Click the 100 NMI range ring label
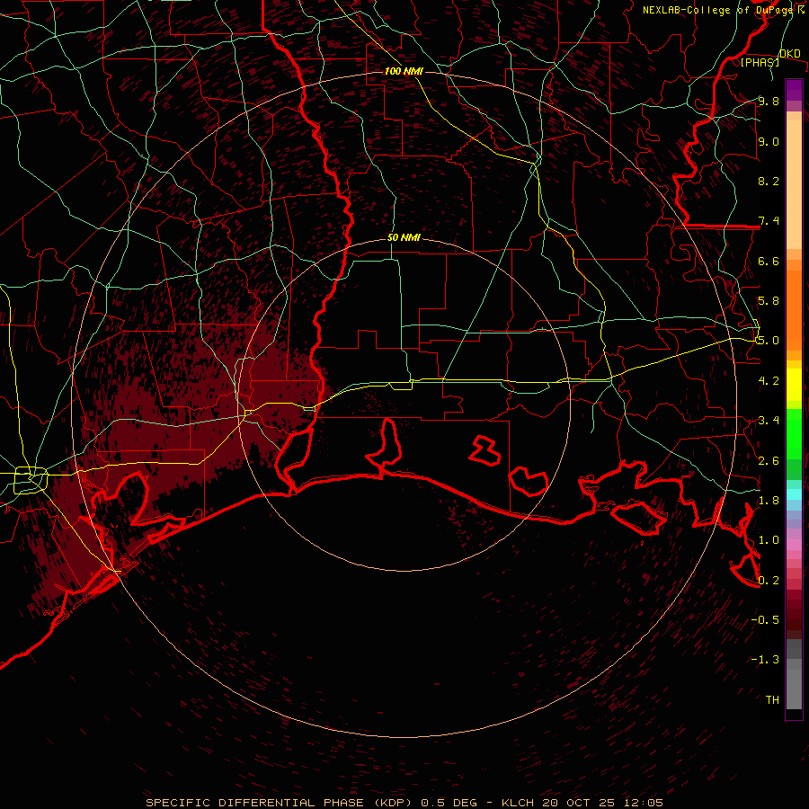This screenshot has width=809, height=809. pos(404,71)
